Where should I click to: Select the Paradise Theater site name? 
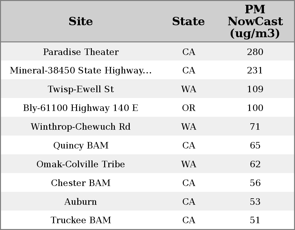[x=81, y=52]
